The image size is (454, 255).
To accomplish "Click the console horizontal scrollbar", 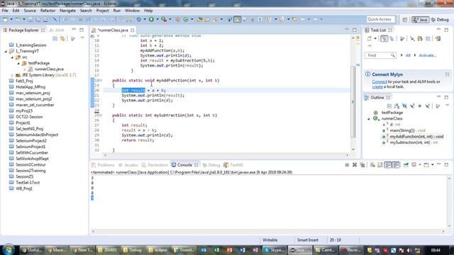I will point(268,232).
